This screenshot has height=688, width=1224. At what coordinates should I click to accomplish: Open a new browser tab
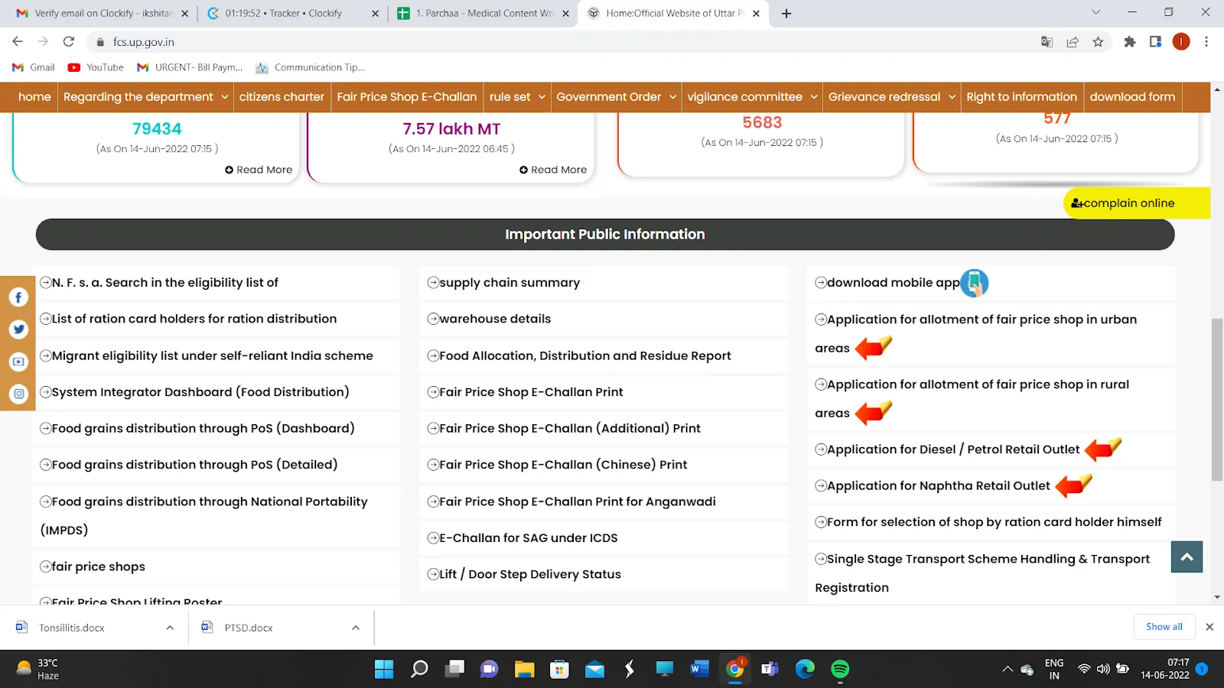[786, 13]
